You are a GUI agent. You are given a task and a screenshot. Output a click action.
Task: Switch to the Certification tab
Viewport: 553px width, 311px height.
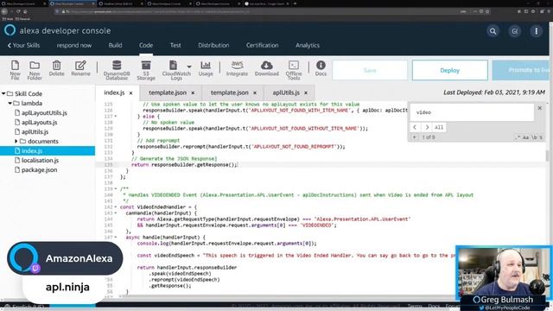click(262, 45)
